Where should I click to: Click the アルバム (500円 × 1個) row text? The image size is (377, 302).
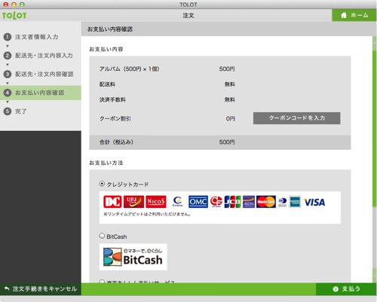129,69
